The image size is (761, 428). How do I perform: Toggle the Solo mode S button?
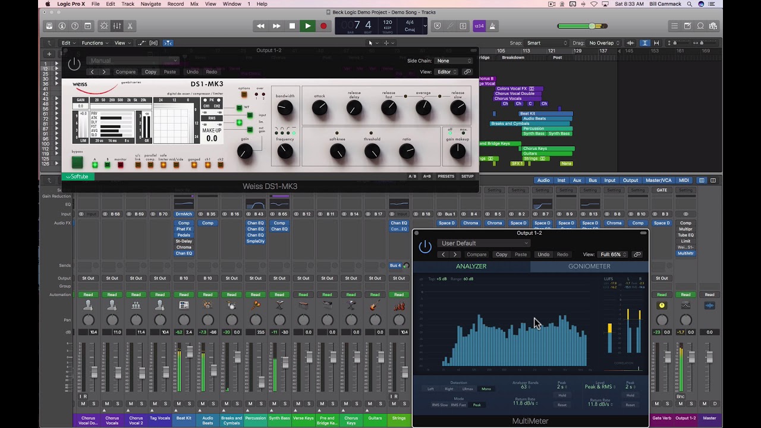coord(463,26)
